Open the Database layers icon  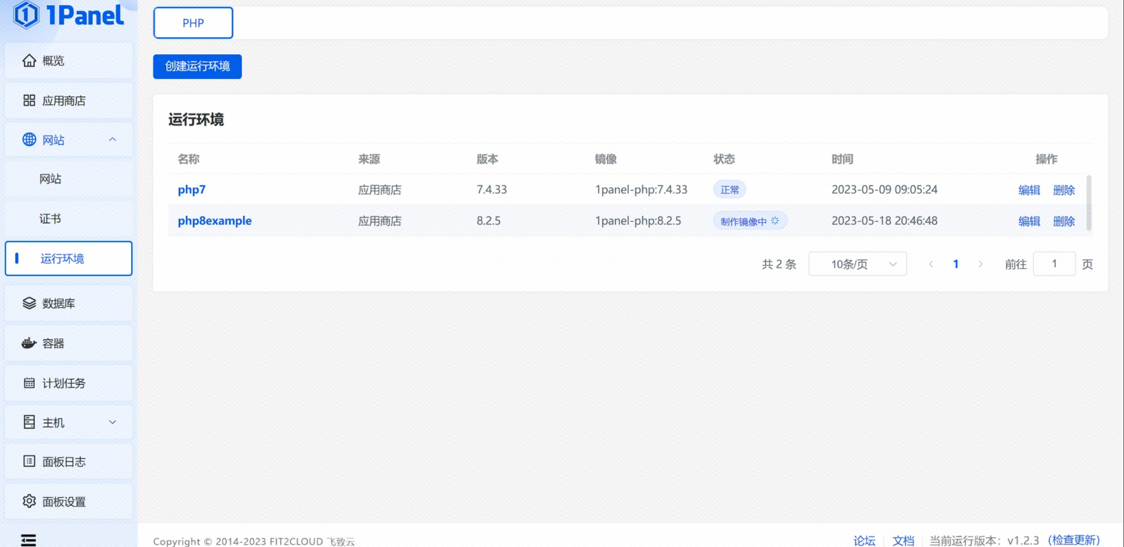(x=29, y=303)
